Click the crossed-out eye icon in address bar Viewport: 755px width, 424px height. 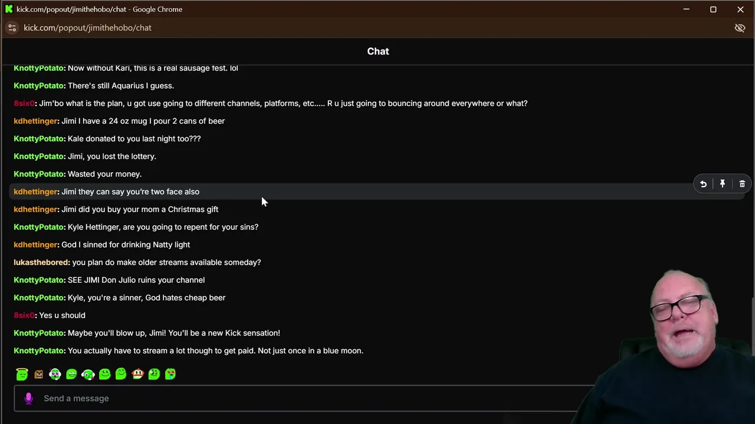tap(740, 28)
